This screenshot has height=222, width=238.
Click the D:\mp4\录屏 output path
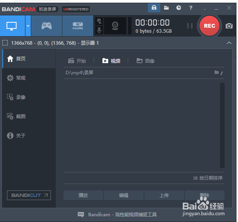click(x=79, y=73)
